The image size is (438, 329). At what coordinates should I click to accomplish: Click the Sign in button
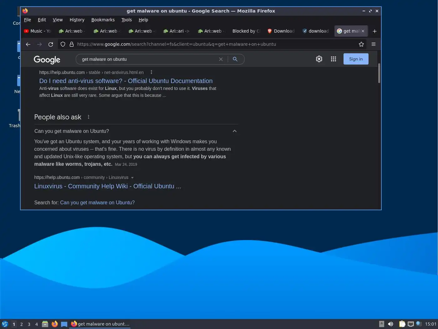point(356,59)
